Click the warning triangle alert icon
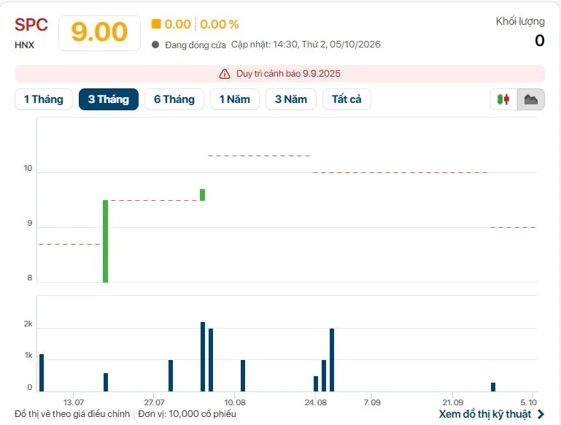Screen dimensions: 561x425 [225, 74]
